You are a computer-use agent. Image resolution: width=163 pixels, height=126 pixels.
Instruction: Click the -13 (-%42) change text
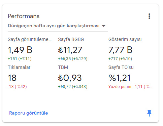point(17,87)
